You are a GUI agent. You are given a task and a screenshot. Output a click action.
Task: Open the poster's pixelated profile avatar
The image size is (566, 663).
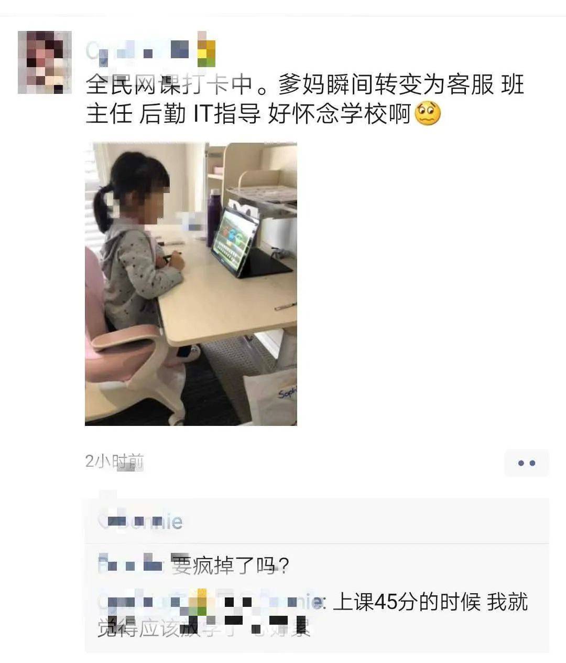click(x=45, y=62)
